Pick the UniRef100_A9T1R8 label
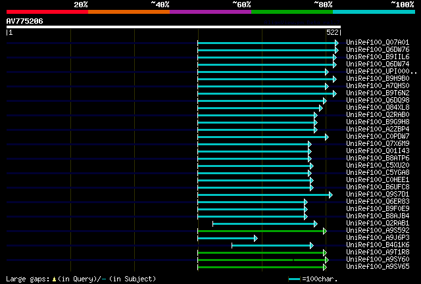 point(378,252)
